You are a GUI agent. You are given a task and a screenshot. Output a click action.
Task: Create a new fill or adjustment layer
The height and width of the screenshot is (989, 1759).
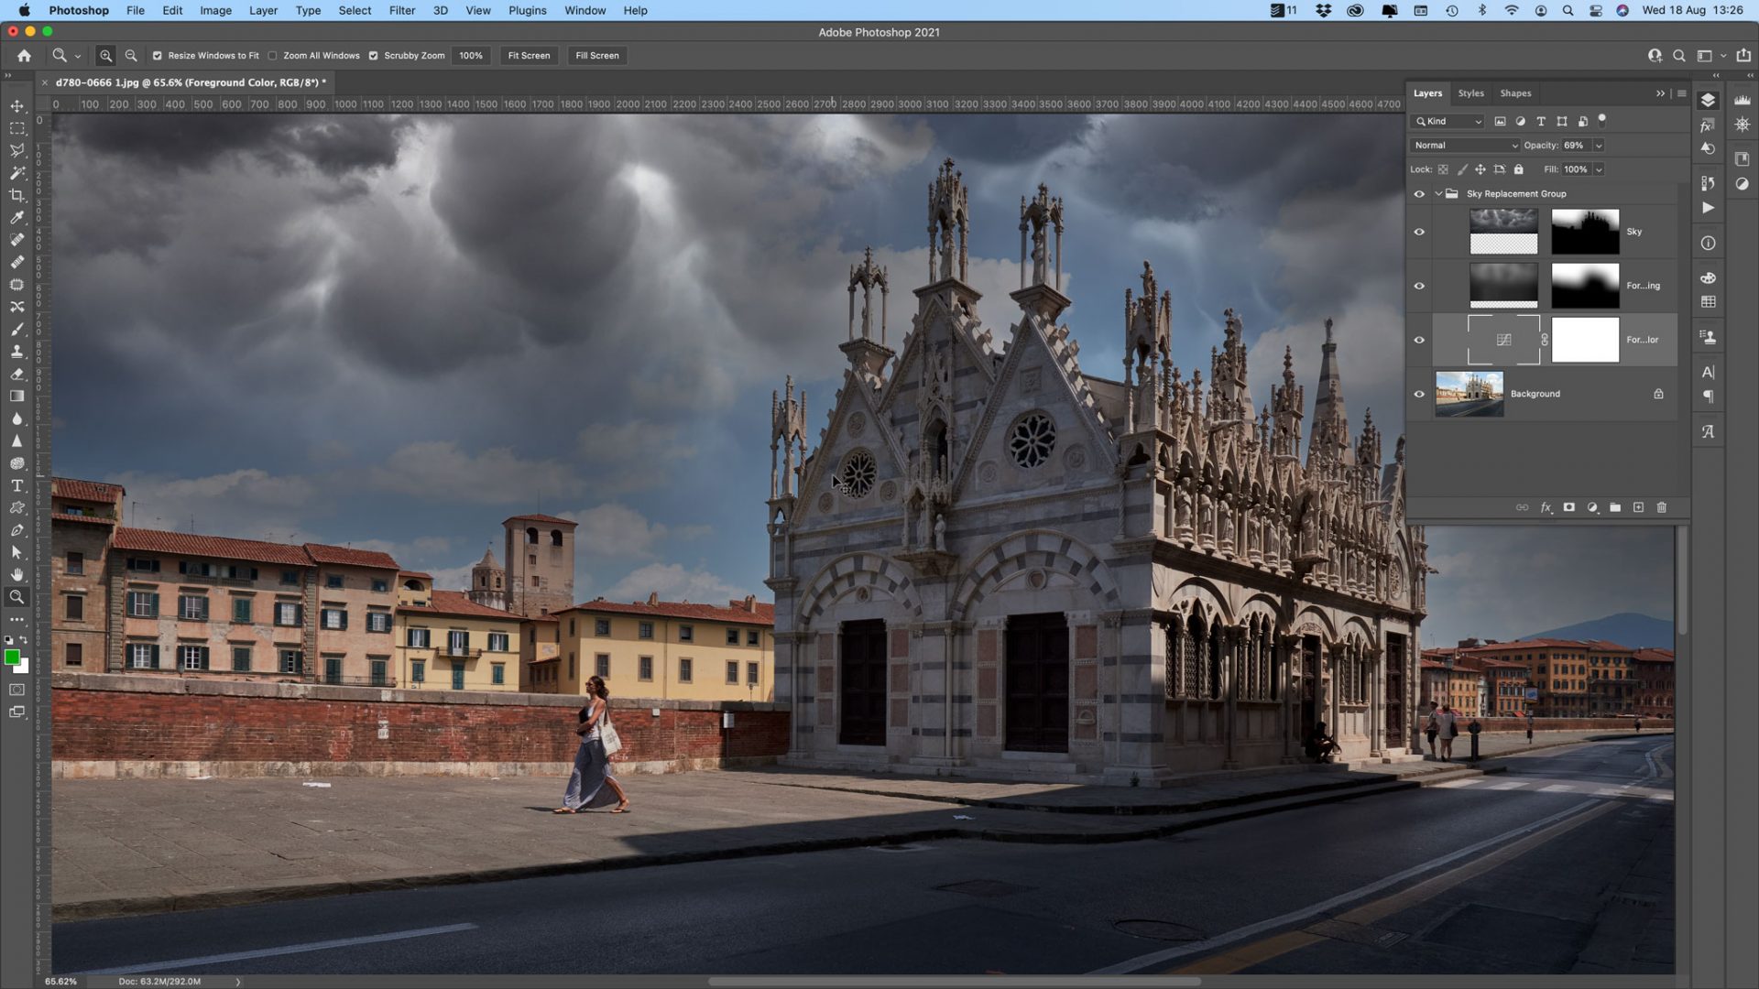click(x=1592, y=507)
